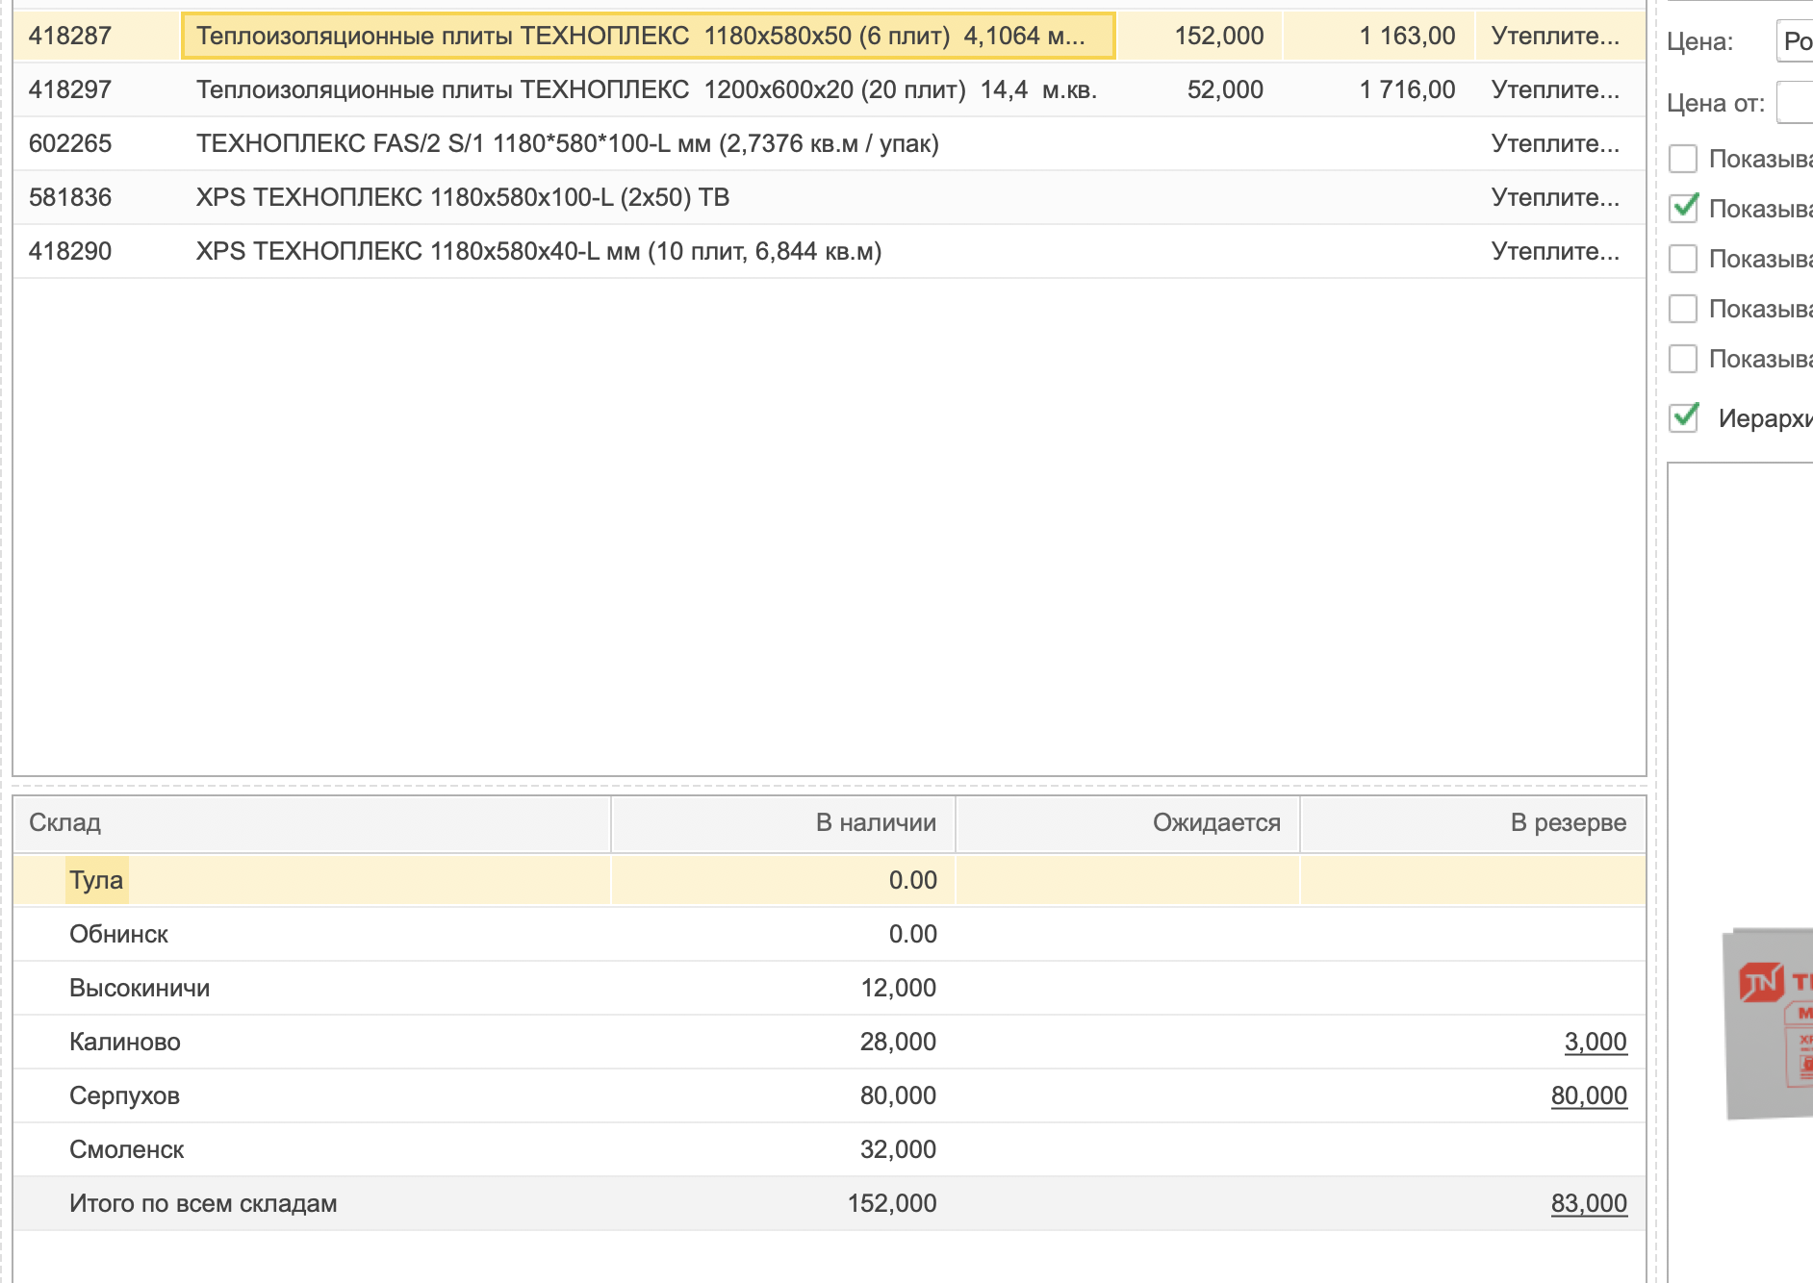
Task: Select the Высокиничи warehouse row
Action: click(140, 988)
